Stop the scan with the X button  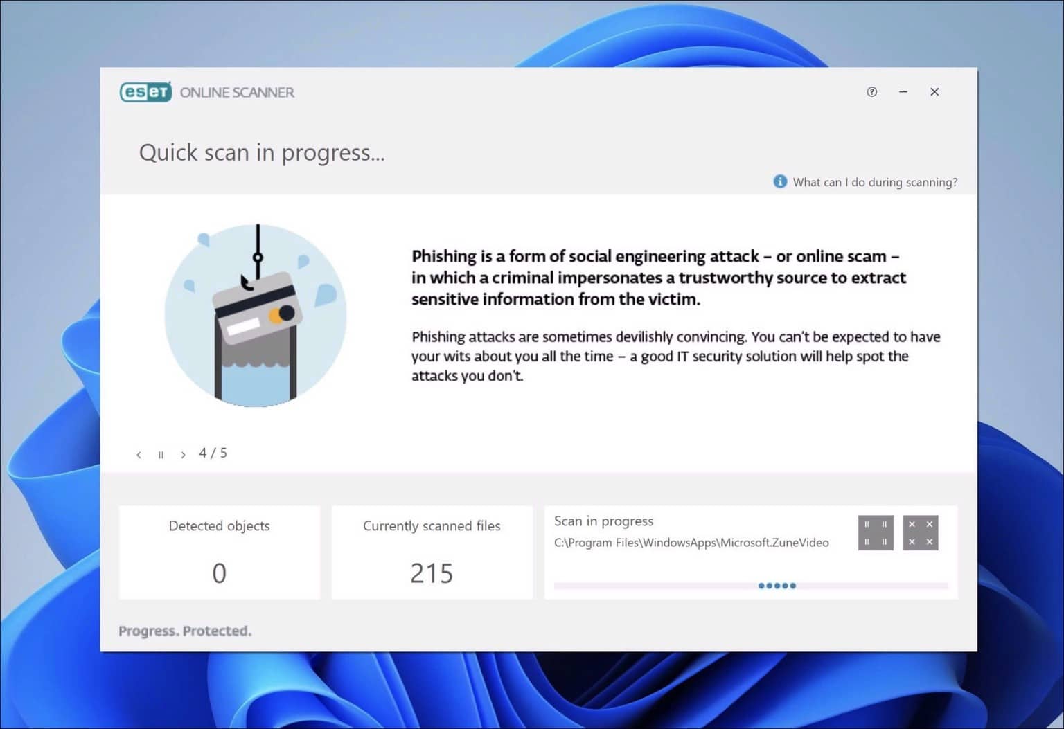click(921, 533)
